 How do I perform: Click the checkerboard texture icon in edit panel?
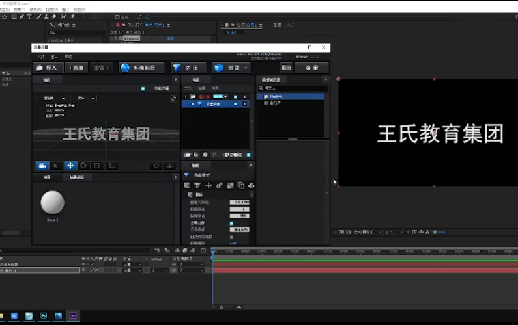coord(230,185)
